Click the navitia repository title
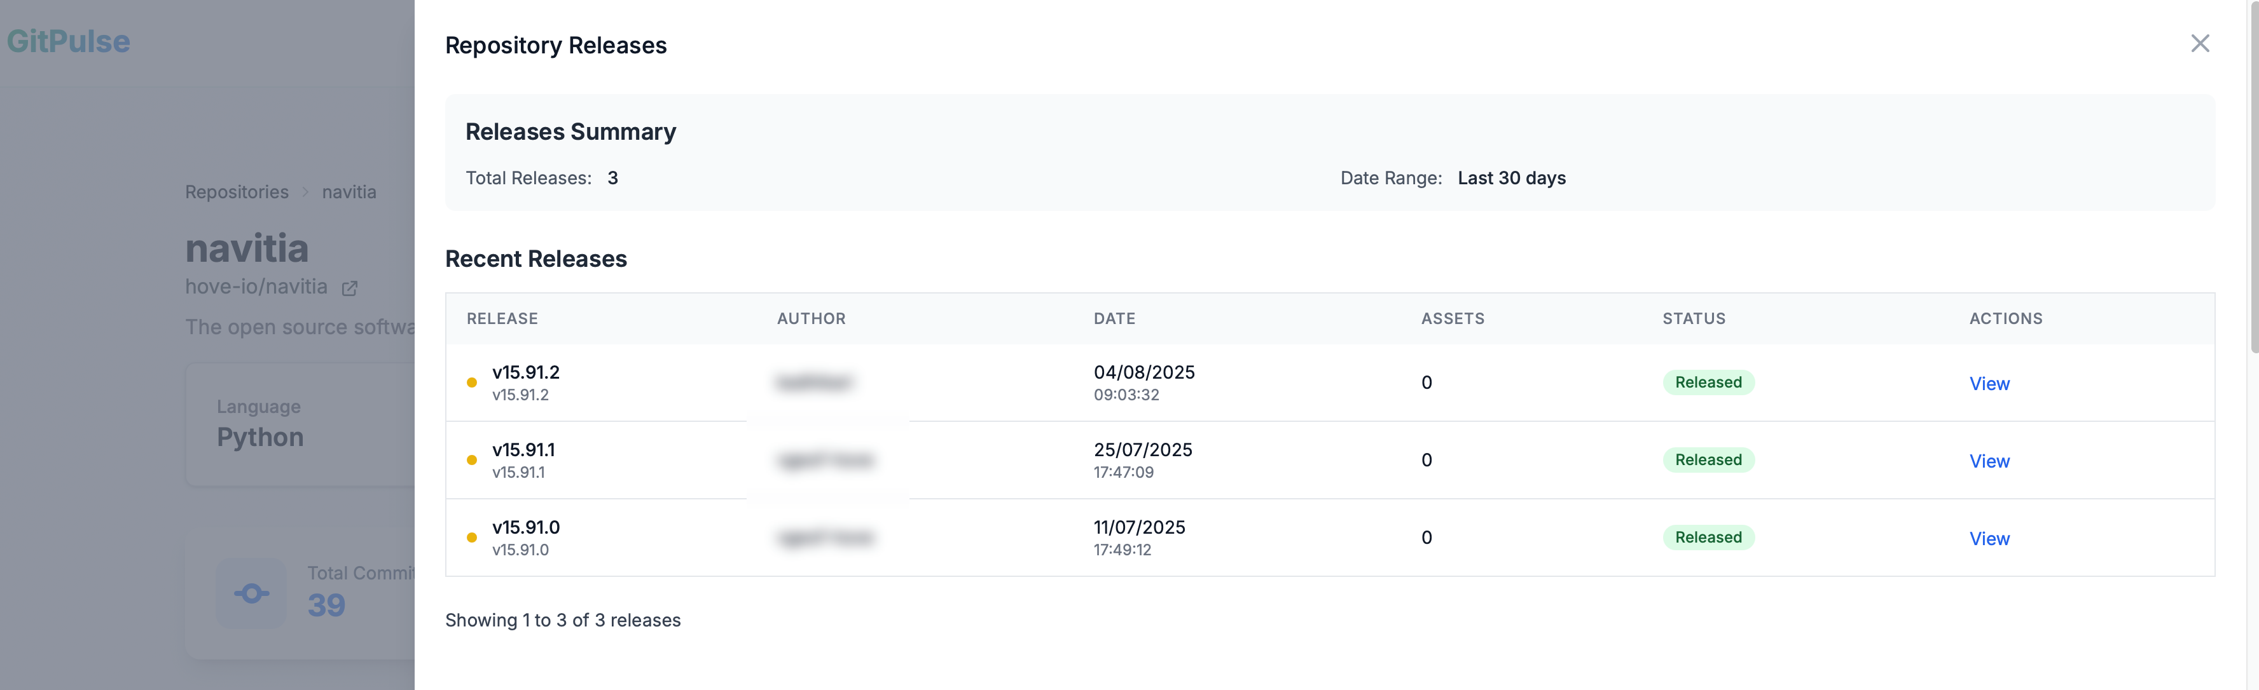 (246, 248)
